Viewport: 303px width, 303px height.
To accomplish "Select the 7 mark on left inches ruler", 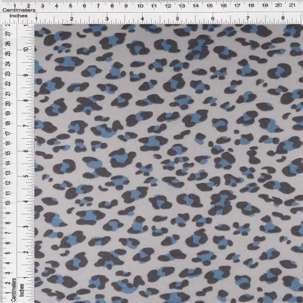I will tap(26, 126).
